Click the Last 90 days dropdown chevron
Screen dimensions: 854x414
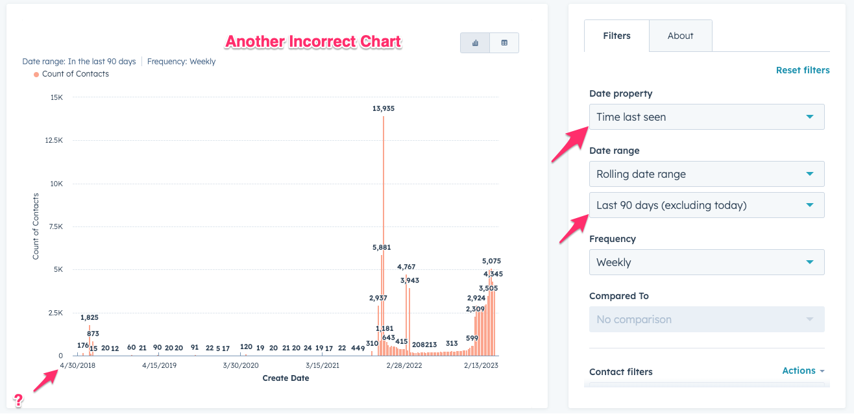pos(810,205)
